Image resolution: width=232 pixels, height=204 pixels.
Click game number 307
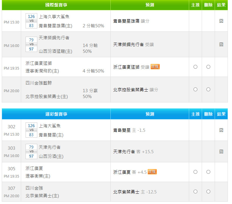click(x=11, y=188)
